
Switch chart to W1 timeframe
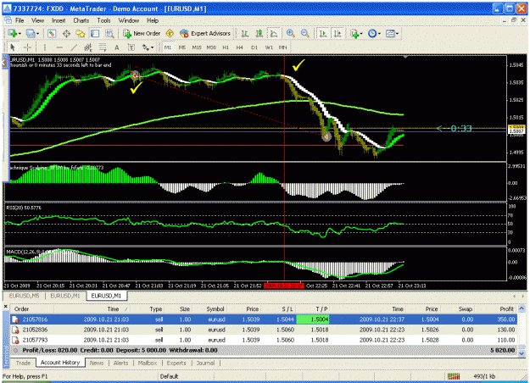[269, 47]
